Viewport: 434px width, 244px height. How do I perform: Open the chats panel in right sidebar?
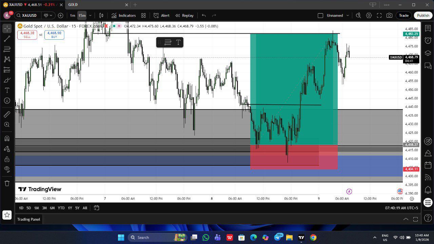(x=428, y=65)
